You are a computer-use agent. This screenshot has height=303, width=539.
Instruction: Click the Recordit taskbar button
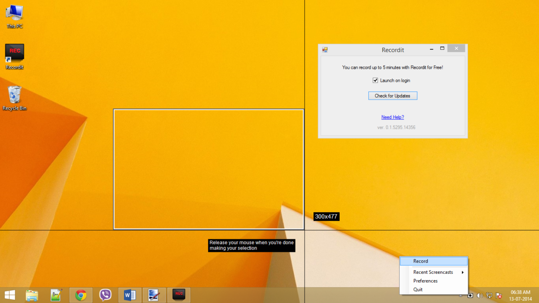(x=179, y=295)
